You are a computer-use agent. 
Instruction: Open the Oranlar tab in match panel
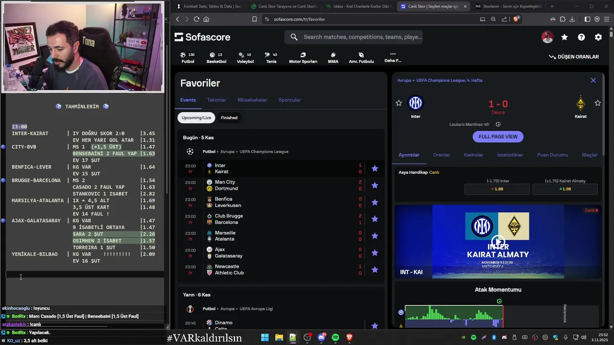pos(442,155)
